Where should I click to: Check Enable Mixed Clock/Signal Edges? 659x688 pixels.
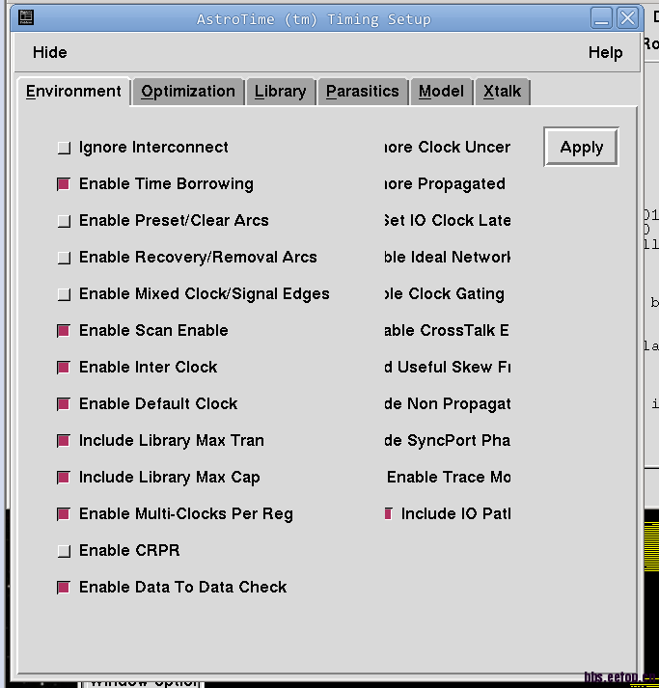64,294
